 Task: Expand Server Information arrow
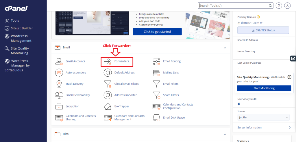click(290, 128)
